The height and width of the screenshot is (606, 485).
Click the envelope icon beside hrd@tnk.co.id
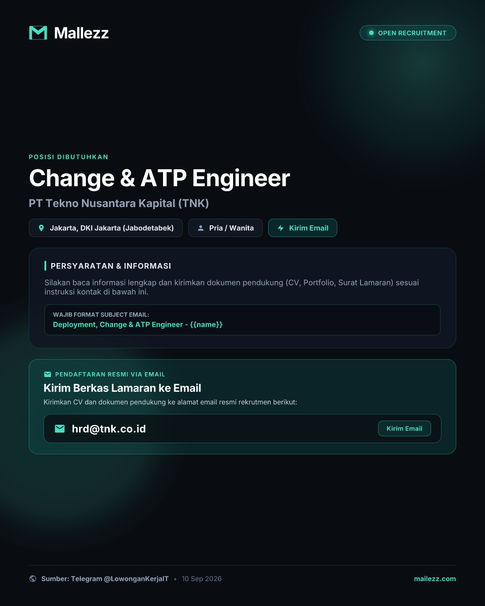(60, 429)
